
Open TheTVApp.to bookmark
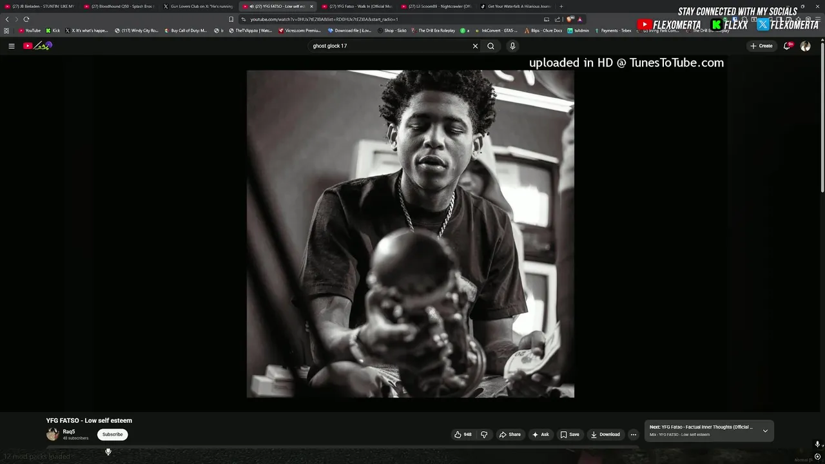250,30
